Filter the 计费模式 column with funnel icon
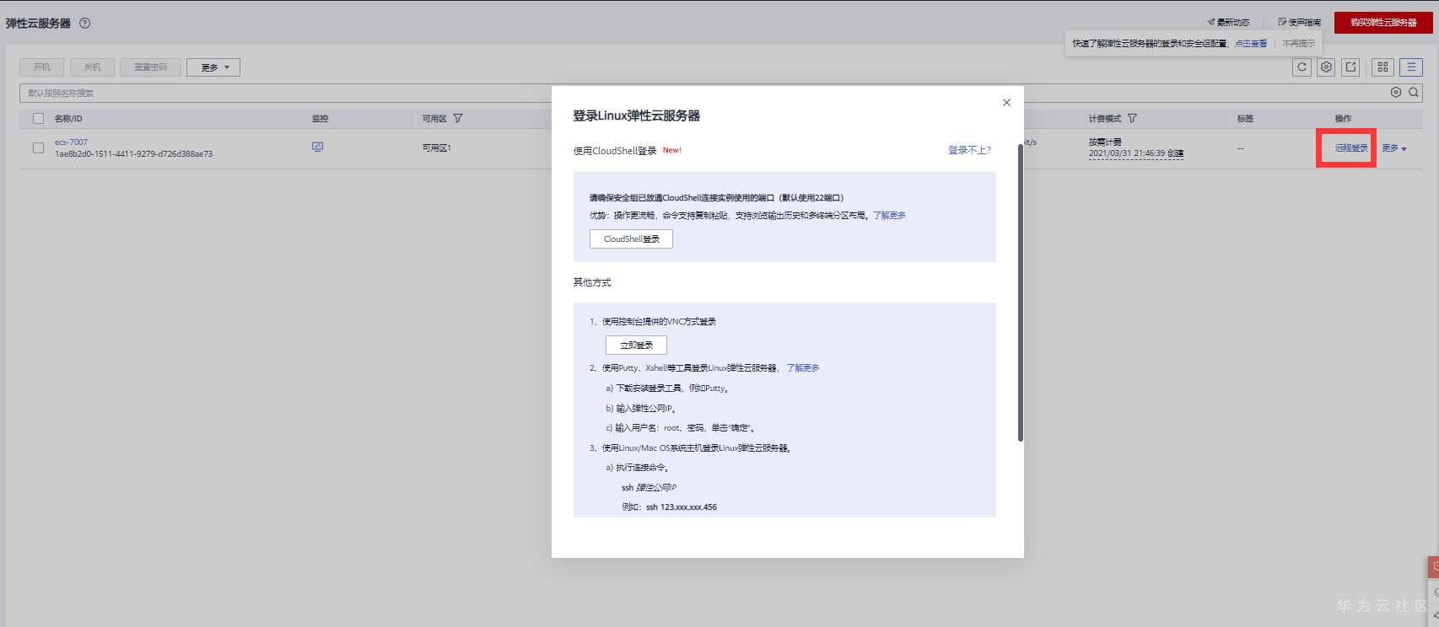Viewport: 1439px width, 627px height. (1132, 119)
